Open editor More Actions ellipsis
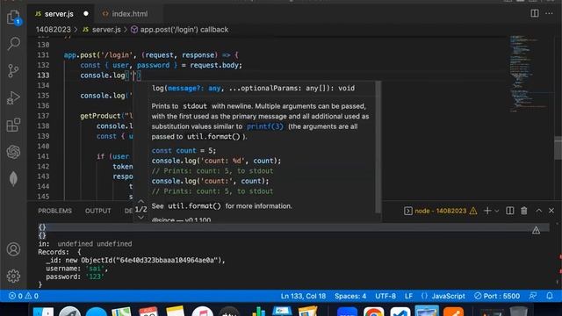The height and width of the screenshot is (316, 562). tap(549, 14)
